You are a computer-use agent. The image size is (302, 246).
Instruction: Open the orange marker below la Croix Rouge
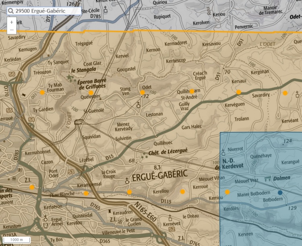129,192
